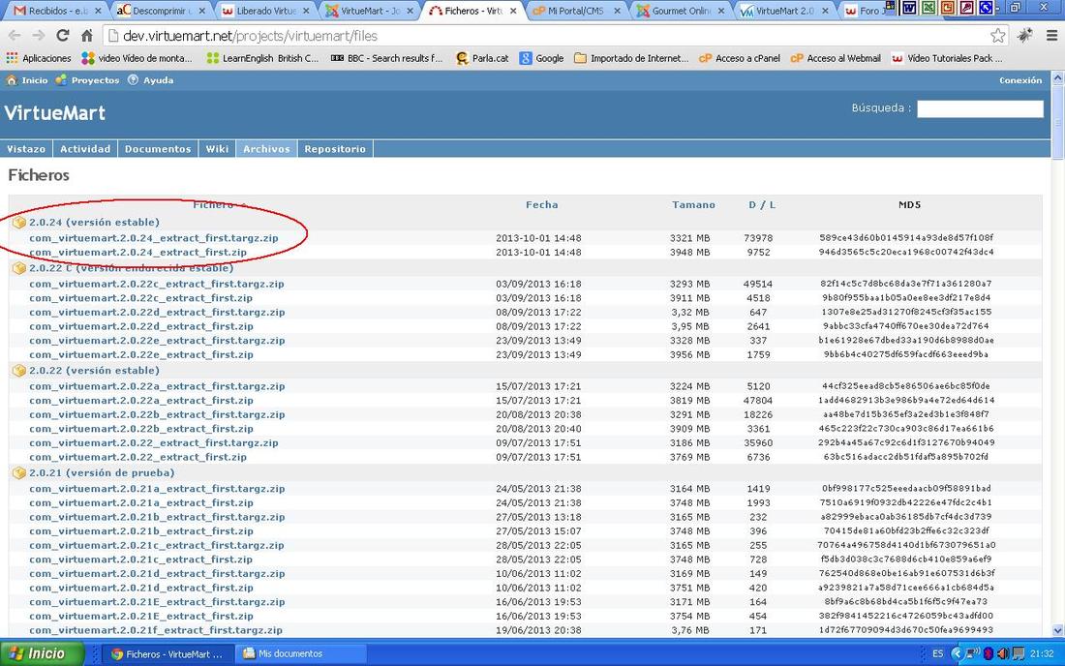Reload the page with refresh icon
This screenshot has height=666, width=1065.
63,35
